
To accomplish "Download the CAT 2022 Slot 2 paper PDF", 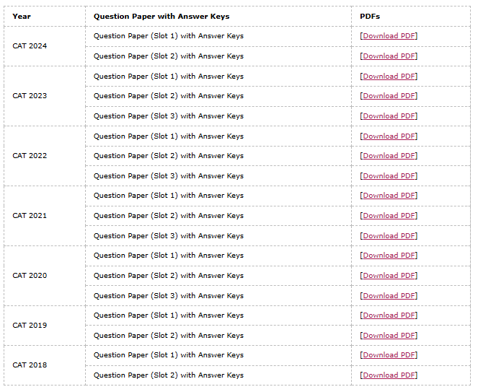I will [389, 155].
